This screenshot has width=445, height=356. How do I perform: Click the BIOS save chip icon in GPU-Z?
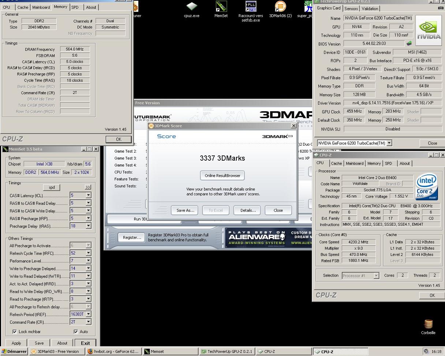409,43
